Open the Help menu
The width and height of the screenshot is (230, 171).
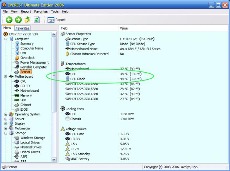click(65, 11)
